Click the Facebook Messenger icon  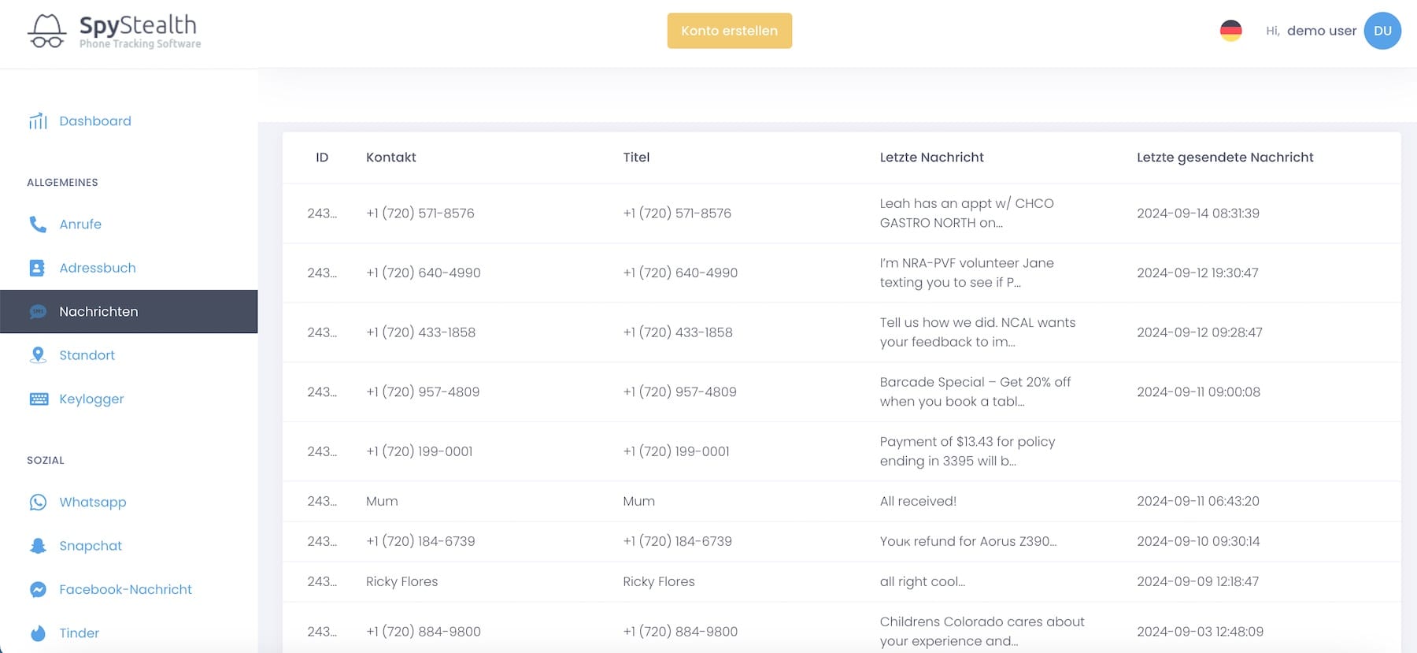pyautogui.click(x=38, y=589)
